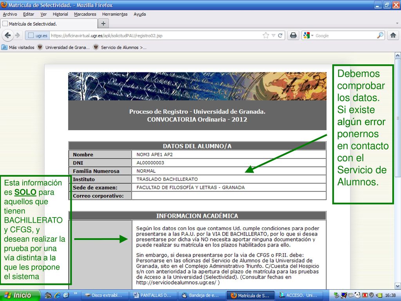Click the panda icon in system tray

pyautogui.click(x=358, y=295)
